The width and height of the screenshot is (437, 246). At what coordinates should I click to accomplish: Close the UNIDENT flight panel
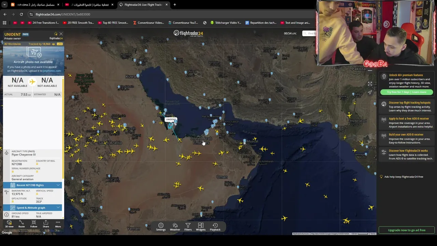pyautogui.click(x=61, y=34)
